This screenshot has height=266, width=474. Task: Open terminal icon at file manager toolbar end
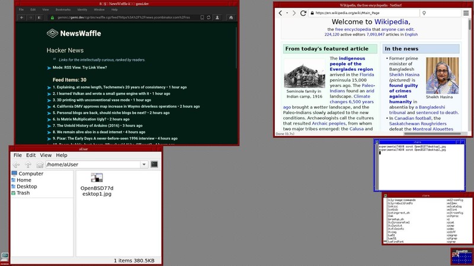(x=154, y=164)
